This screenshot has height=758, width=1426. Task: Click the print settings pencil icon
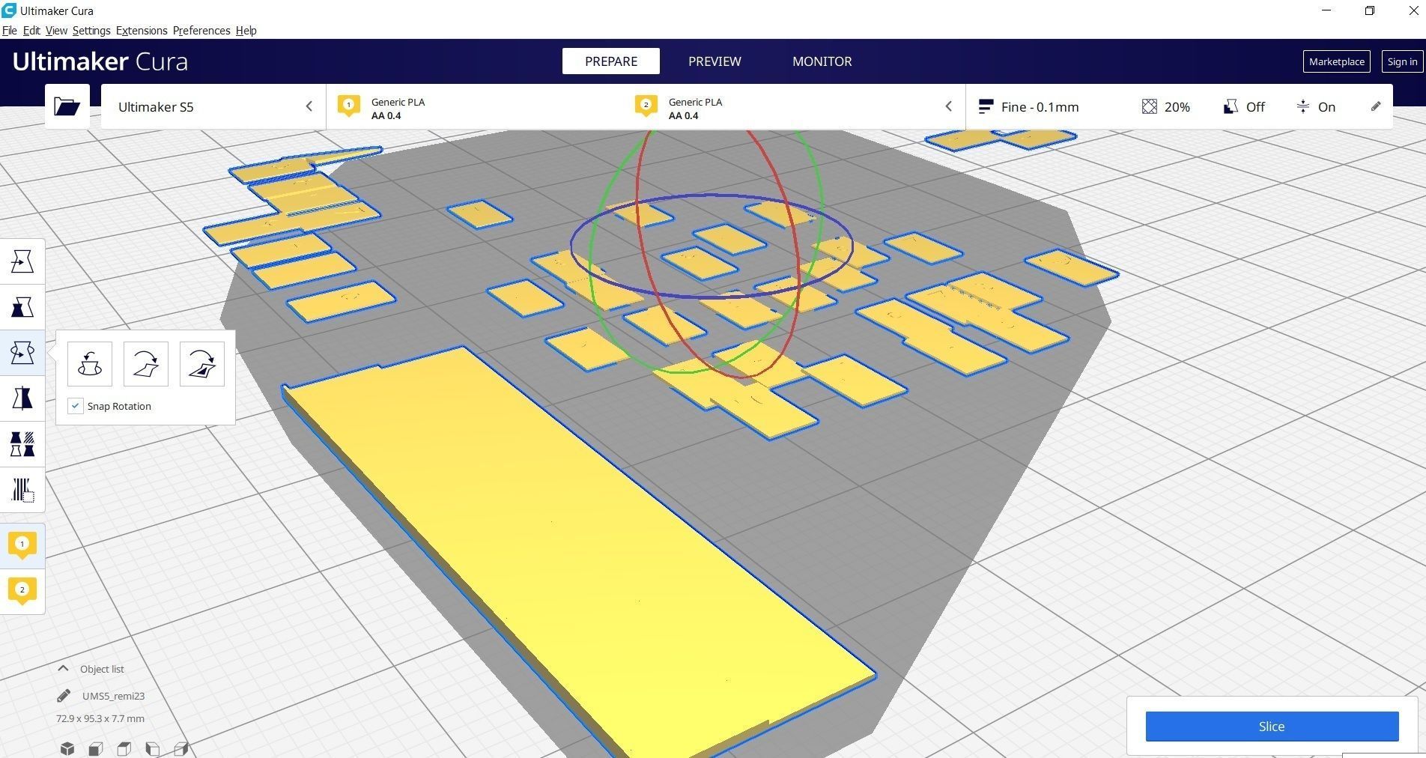pyautogui.click(x=1376, y=106)
